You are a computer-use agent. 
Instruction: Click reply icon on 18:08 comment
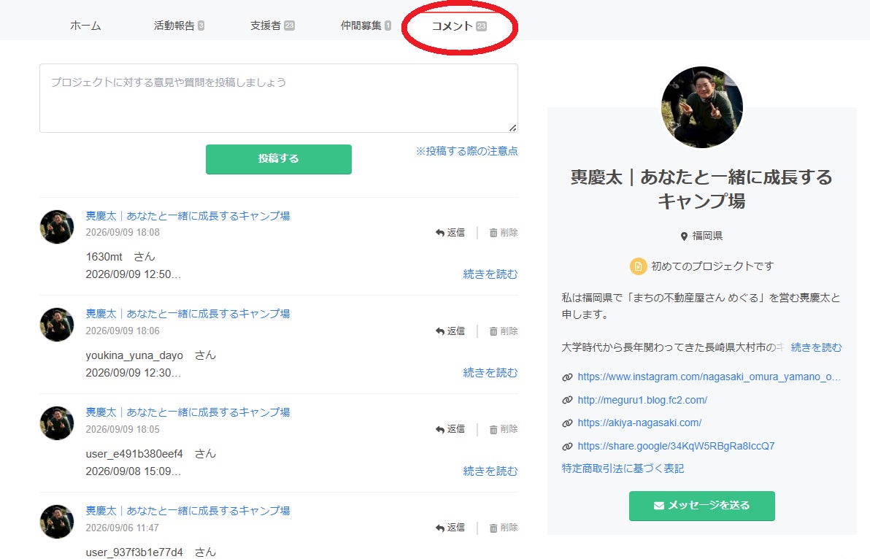click(440, 233)
